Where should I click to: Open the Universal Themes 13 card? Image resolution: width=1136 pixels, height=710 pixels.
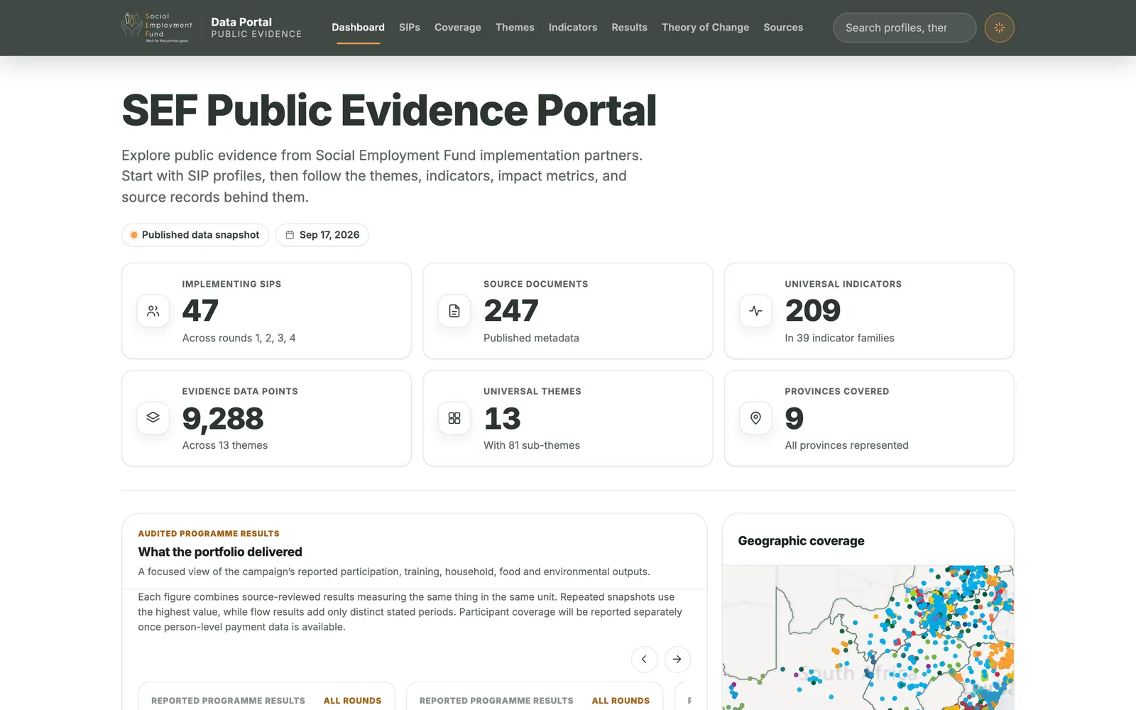(568, 418)
